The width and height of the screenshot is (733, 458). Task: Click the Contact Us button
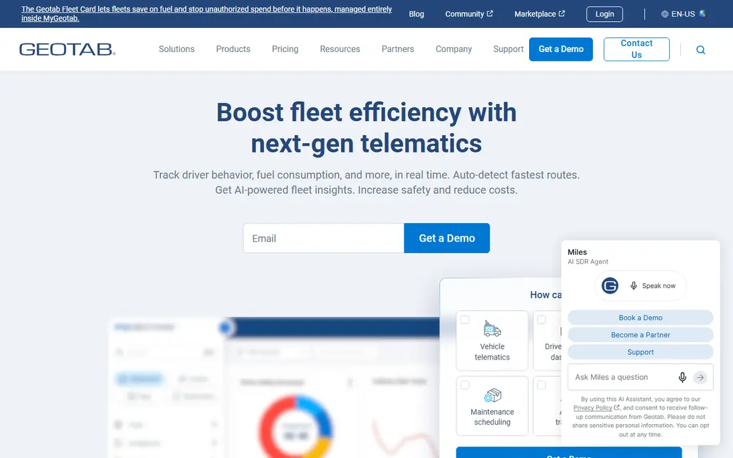click(636, 49)
